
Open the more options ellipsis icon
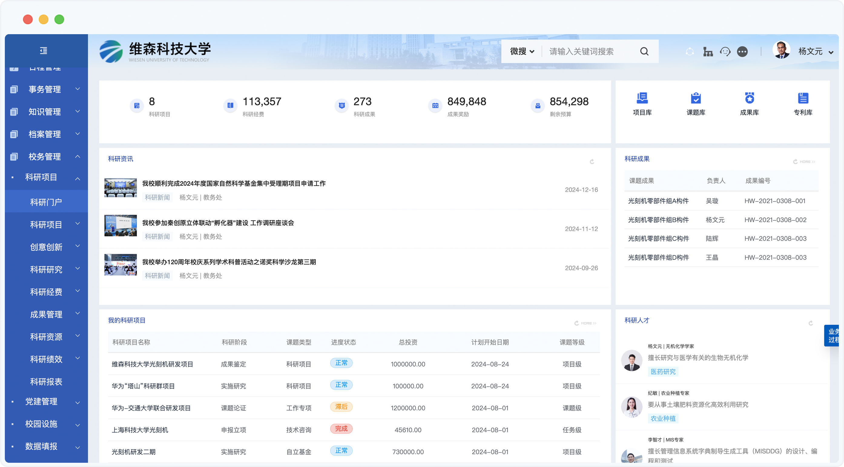tap(742, 51)
